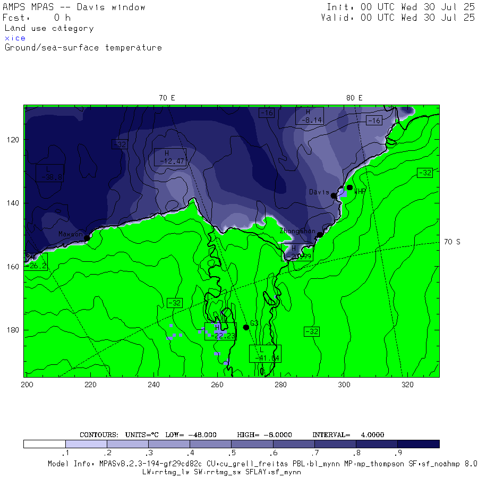Click the 'Fcst: 0 h' forecast hour text
478x478 pixels.
(x=37, y=18)
